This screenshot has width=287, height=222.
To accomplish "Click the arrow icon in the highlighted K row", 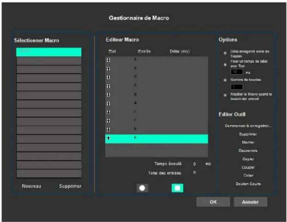I will pyautogui.click(x=109, y=138).
